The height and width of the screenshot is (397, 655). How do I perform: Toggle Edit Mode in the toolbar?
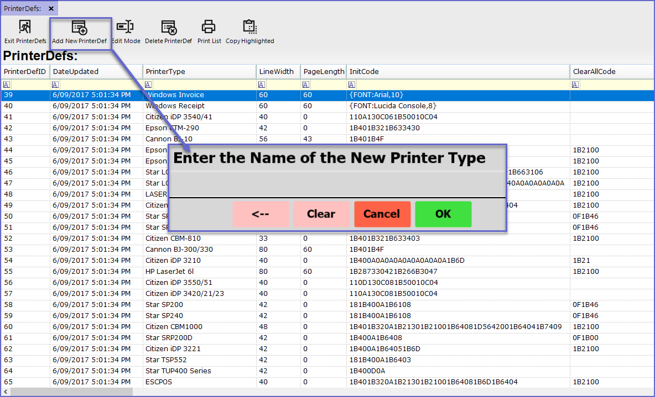(125, 27)
